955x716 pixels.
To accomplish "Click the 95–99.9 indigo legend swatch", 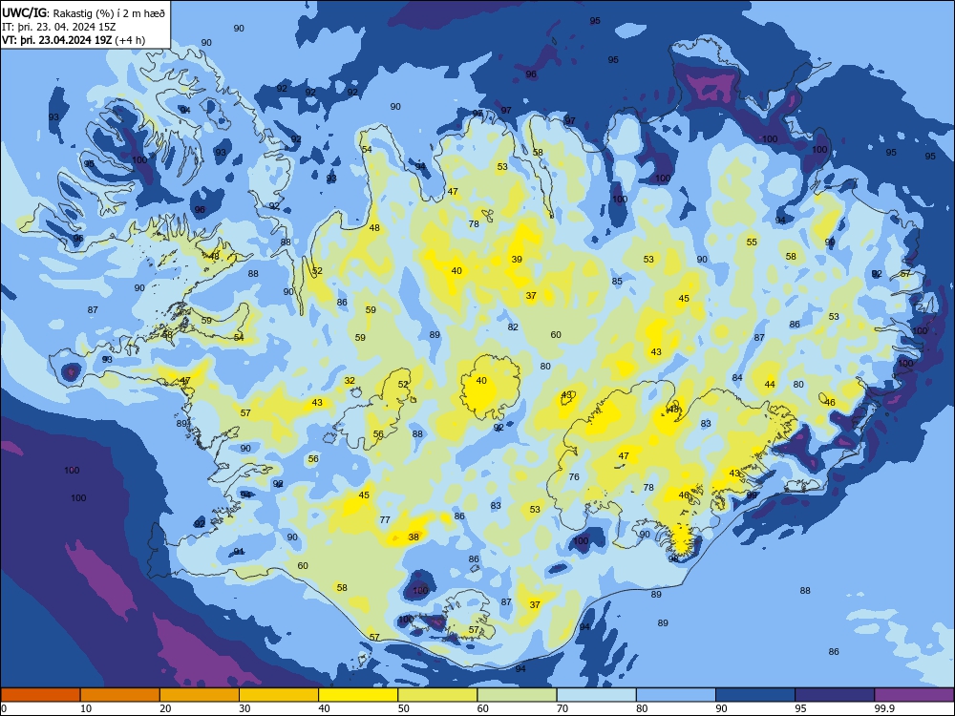I will [835, 695].
